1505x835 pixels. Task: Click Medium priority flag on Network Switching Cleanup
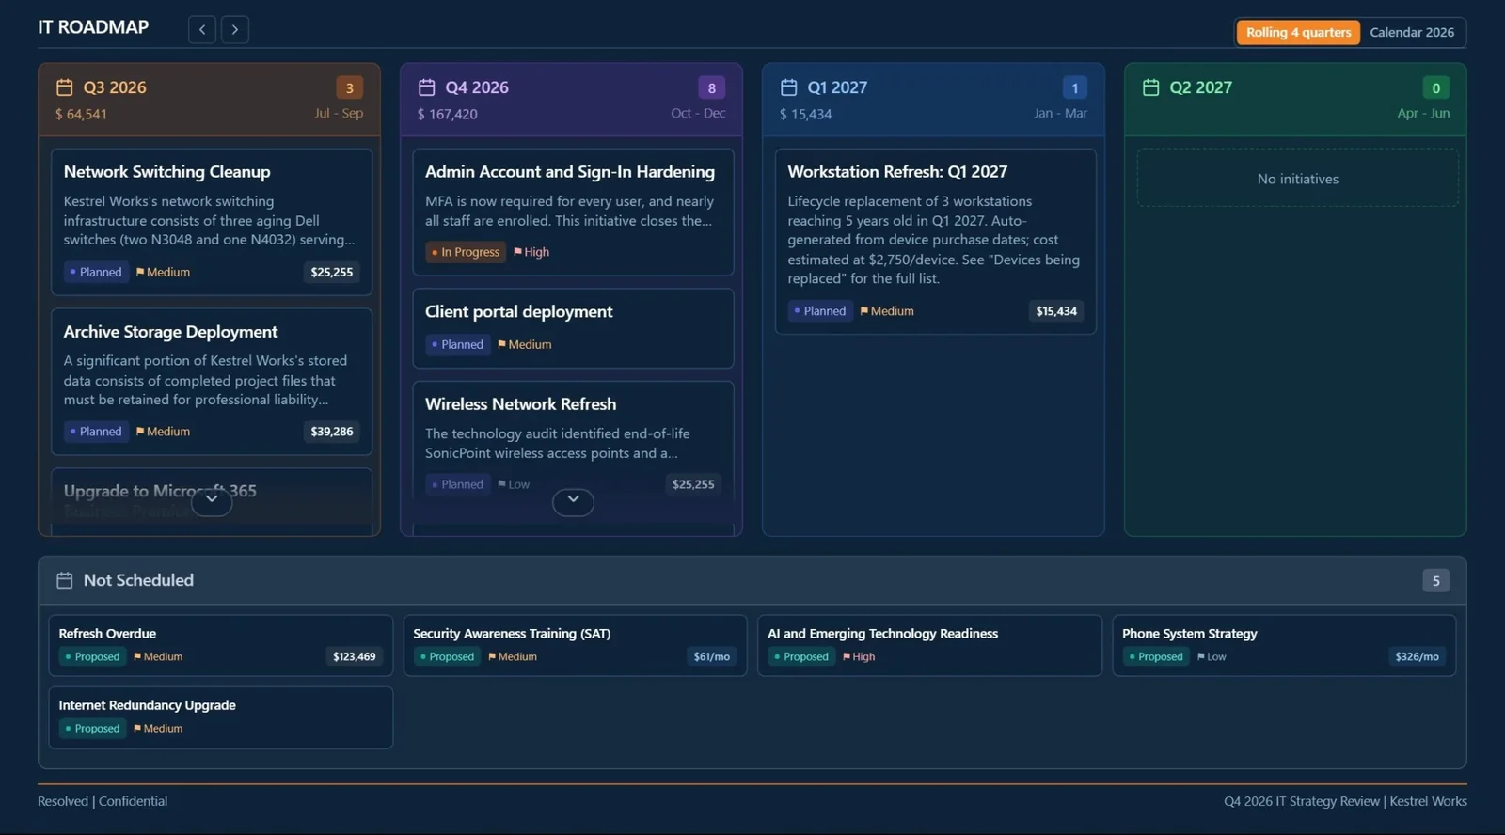pyautogui.click(x=163, y=272)
